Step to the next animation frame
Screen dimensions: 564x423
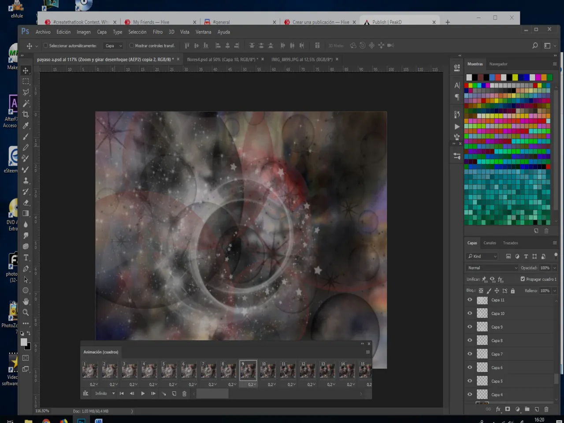point(153,393)
